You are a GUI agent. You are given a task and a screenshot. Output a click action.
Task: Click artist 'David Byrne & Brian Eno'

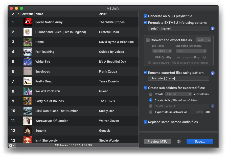(x=116, y=42)
